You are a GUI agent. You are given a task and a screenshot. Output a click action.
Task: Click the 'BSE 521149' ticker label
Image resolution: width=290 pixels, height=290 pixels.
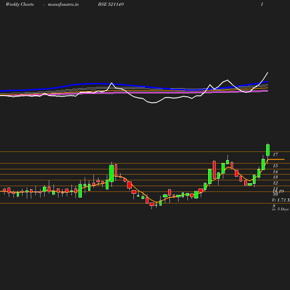pos(111,4)
